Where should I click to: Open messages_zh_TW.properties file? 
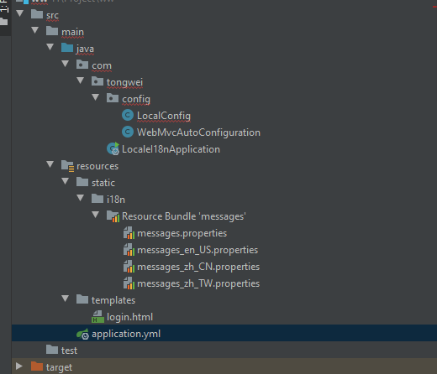point(198,283)
